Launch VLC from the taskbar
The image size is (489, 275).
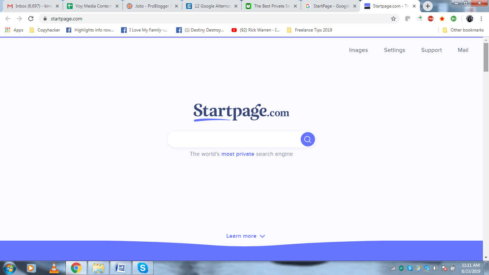click(54, 268)
